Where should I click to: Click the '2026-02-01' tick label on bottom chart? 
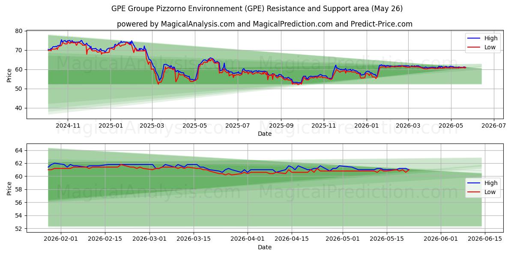point(60,239)
